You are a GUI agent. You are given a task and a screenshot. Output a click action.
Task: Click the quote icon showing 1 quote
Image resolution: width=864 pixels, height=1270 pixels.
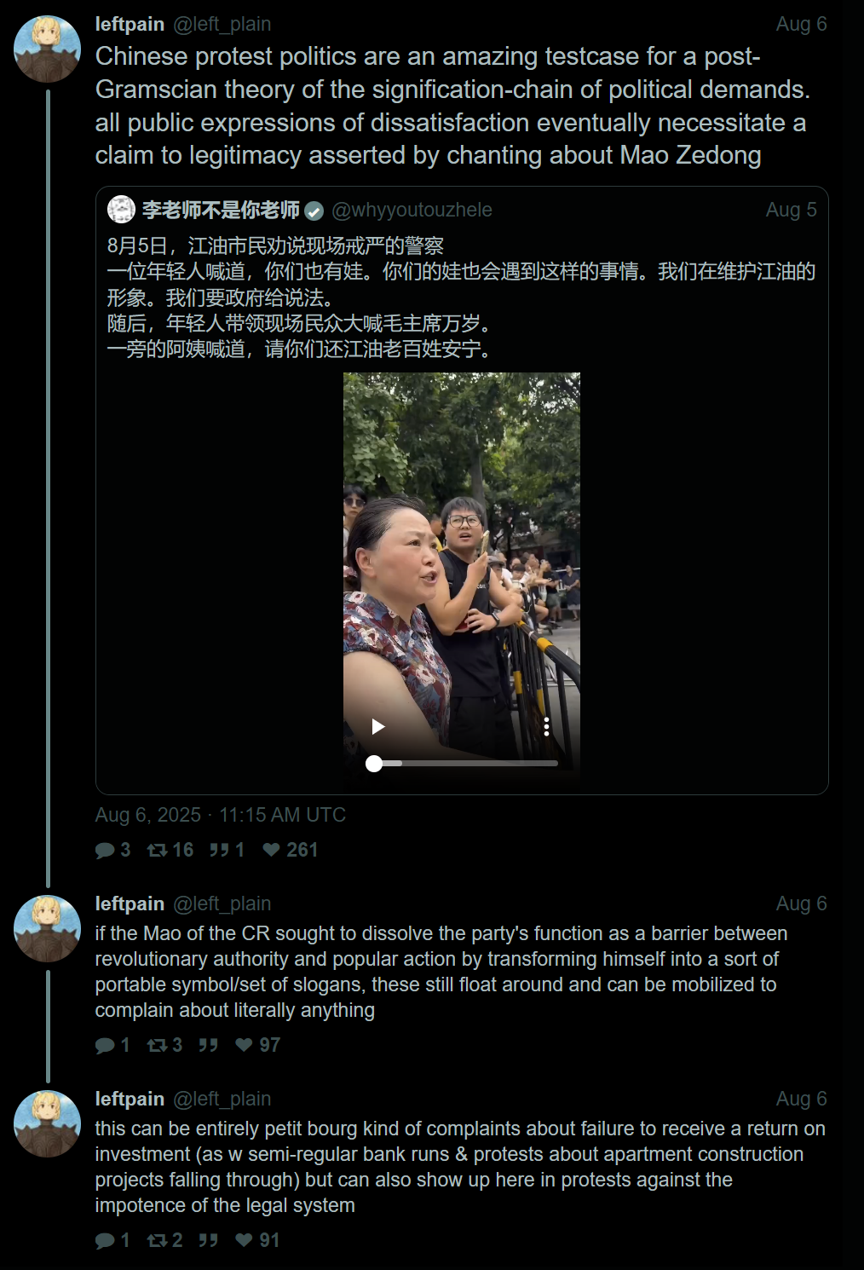coord(219,850)
